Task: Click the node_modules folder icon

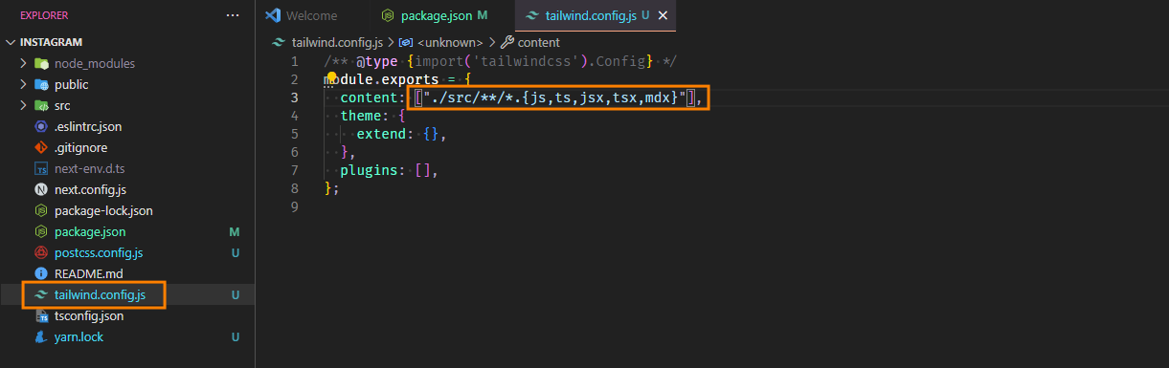Action: [x=41, y=63]
